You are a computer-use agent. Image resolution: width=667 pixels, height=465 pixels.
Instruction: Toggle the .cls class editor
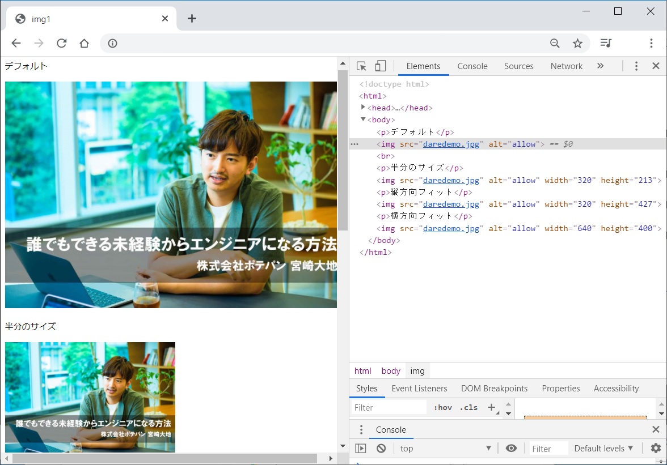pos(468,408)
